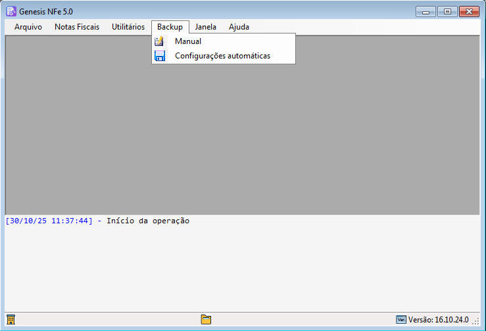The image size is (486, 331).
Task: Select the Manual backup option
Action: click(x=188, y=41)
